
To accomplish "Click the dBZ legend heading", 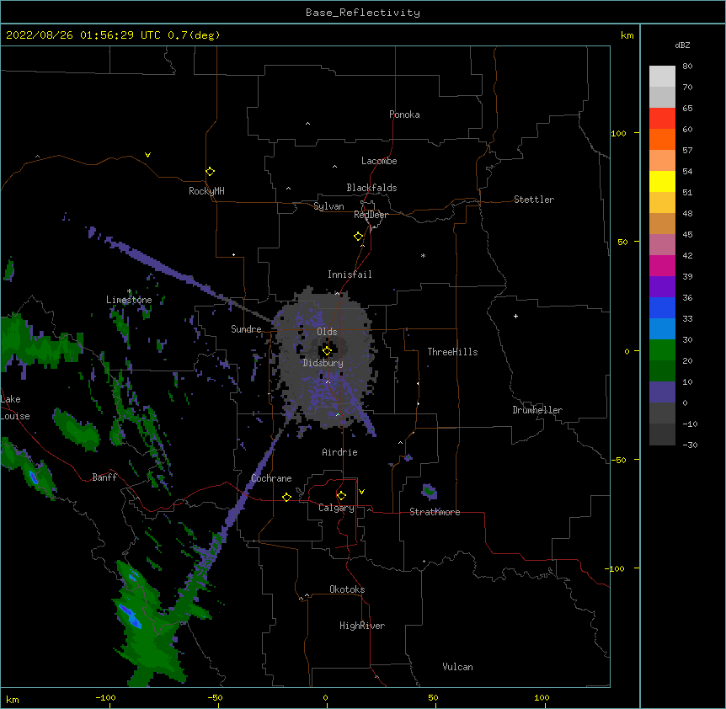I will pyautogui.click(x=682, y=45).
